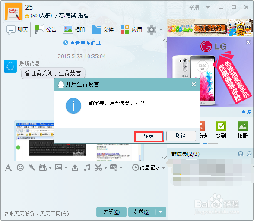
Task: Open 消息记录 message history
Action: click(146, 167)
